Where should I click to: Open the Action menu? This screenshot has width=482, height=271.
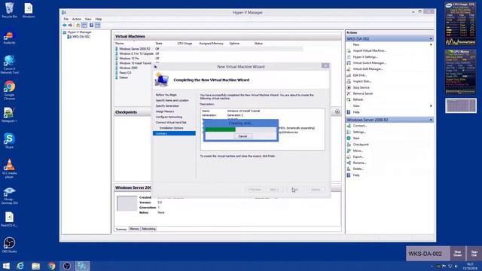[77, 19]
